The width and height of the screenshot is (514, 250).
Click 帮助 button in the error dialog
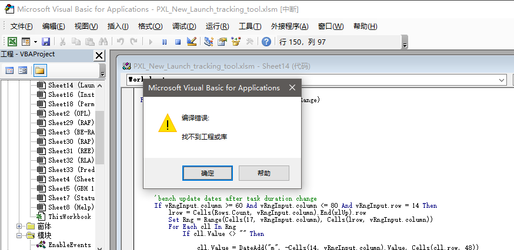264,173
